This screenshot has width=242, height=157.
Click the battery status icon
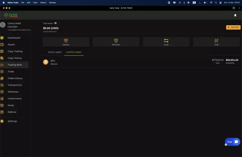(x=205, y=3)
